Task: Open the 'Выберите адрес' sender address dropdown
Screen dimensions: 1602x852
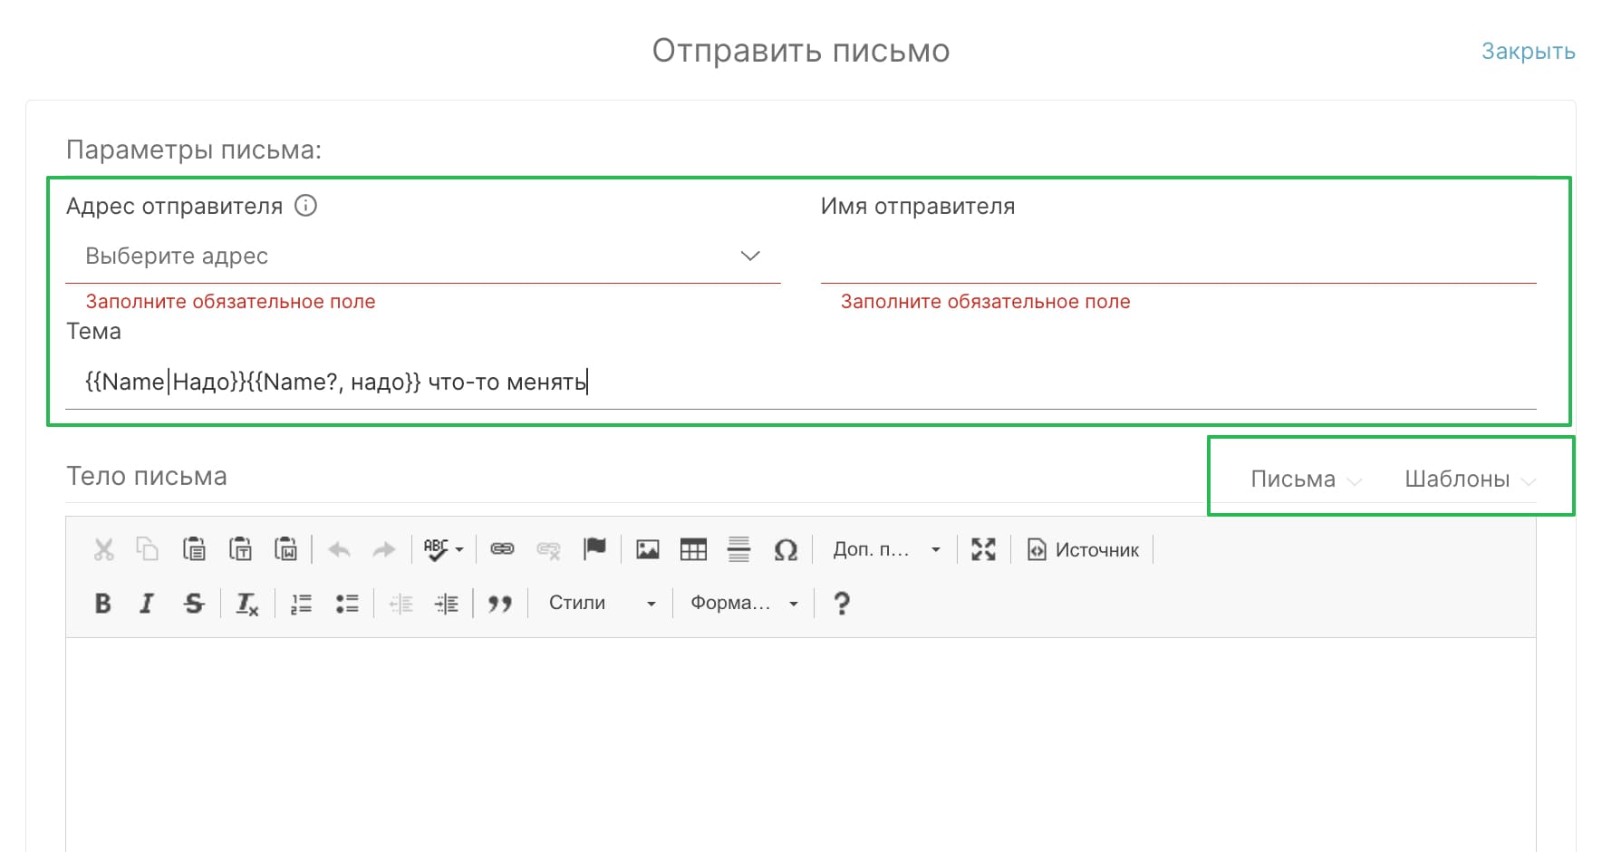Action: pyautogui.click(x=423, y=257)
